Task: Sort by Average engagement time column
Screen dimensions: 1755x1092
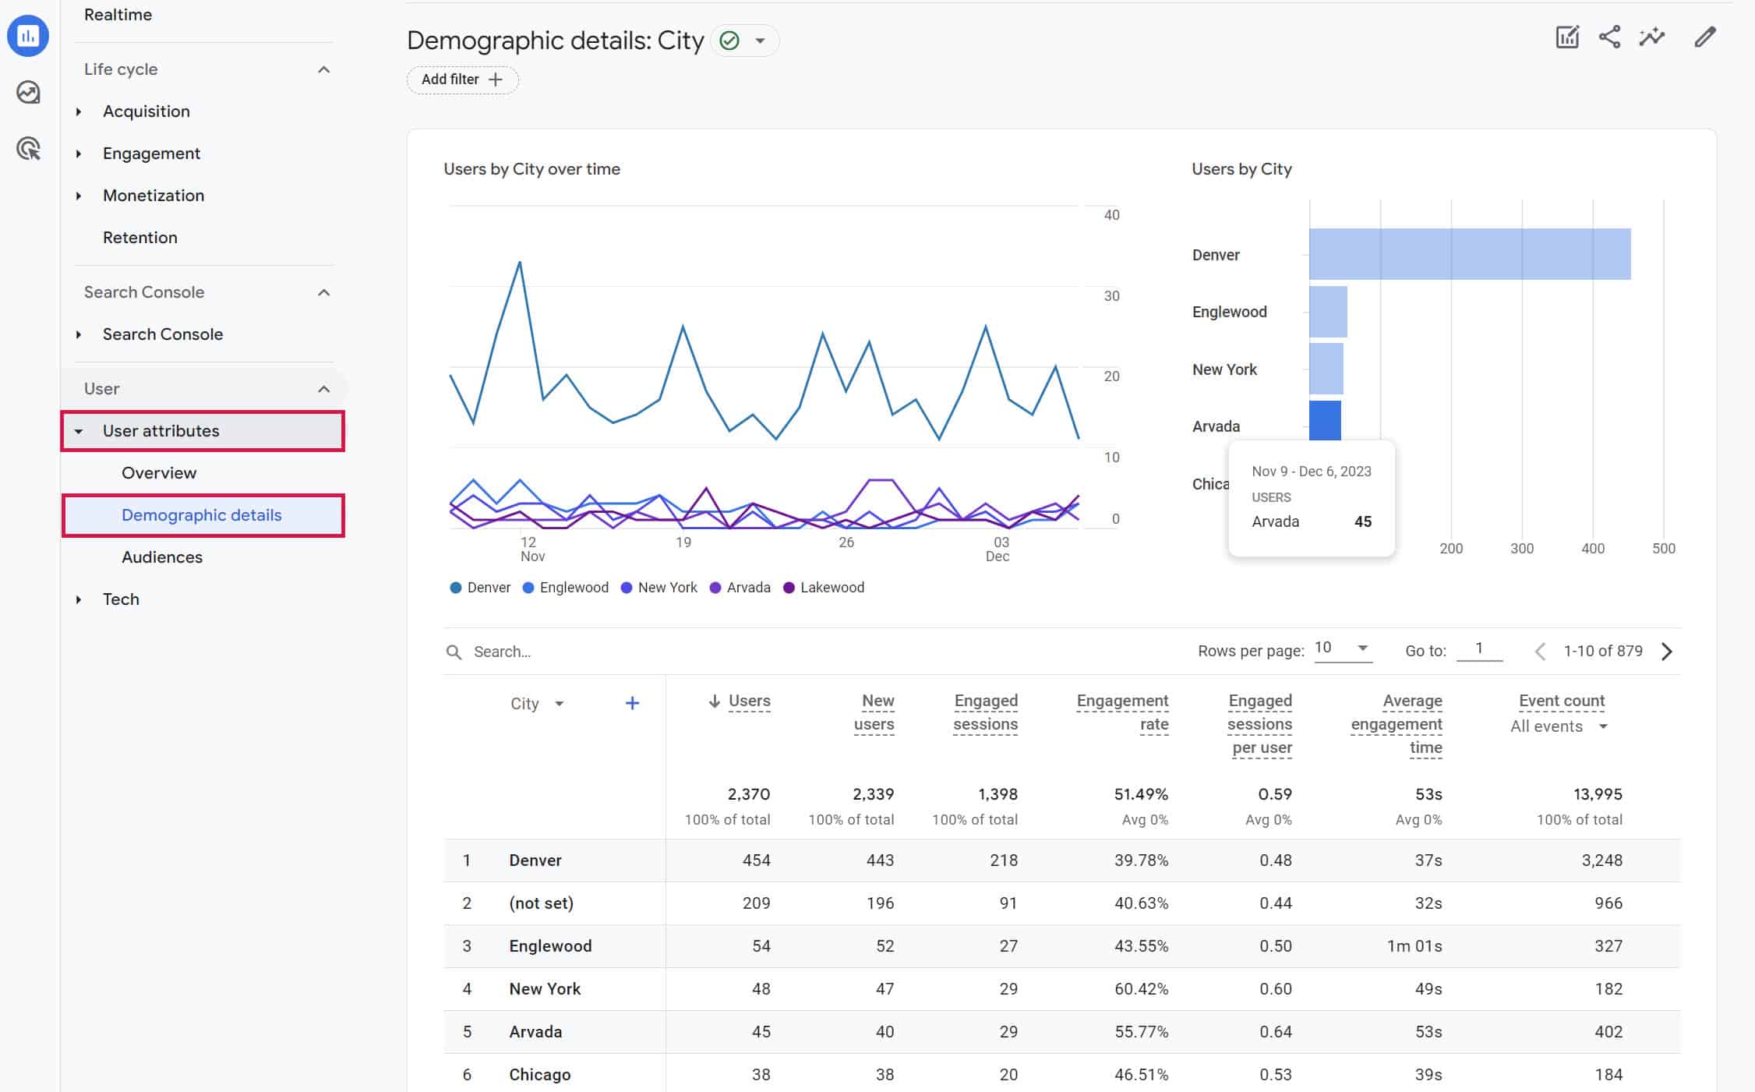Action: click(x=1397, y=724)
